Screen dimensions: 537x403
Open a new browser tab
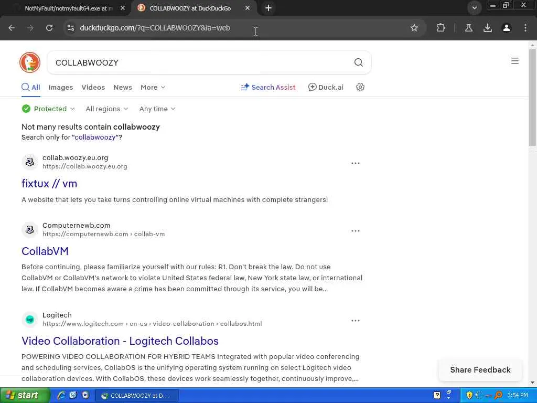268,8
